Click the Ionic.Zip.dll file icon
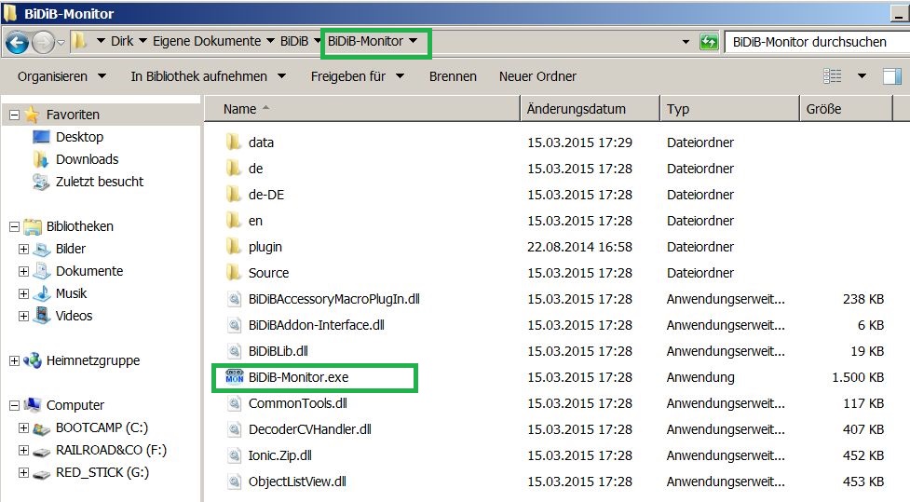The width and height of the screenshot is (910, 502). pyautogui.click(x=234, y=455)
